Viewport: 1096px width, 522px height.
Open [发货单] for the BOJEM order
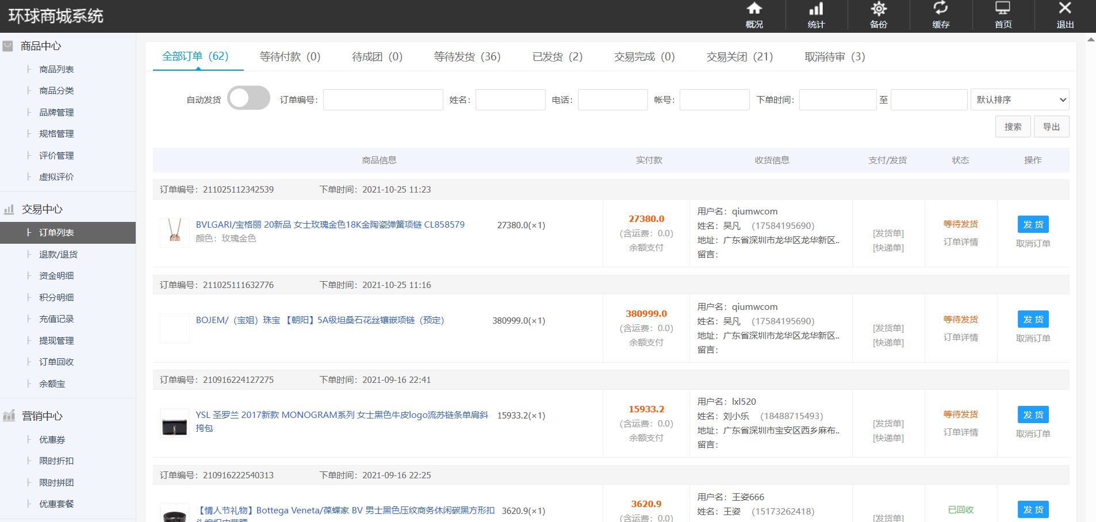888,328
